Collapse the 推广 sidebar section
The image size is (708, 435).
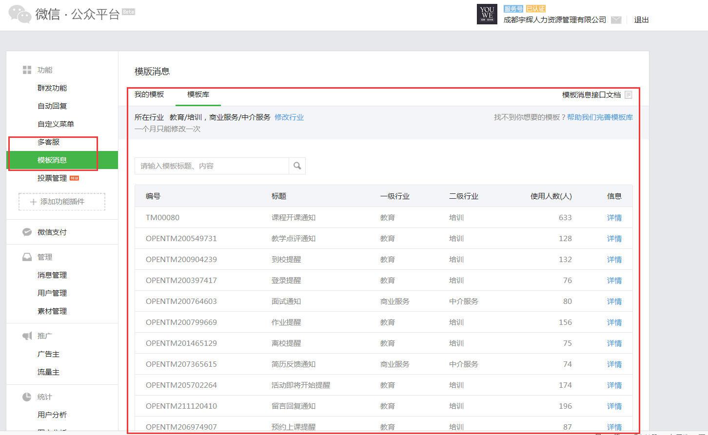(44, 335)
